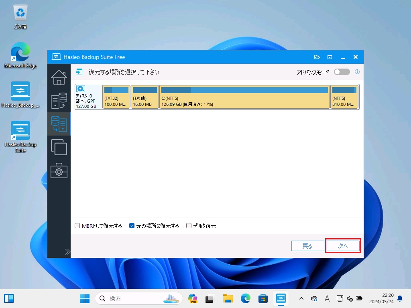Click the battery status tray icon
The image size is (411, 308).
pyautogui.click(x=359, y=298)
